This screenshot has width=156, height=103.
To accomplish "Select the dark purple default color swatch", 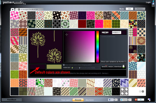I will (38, 66).
